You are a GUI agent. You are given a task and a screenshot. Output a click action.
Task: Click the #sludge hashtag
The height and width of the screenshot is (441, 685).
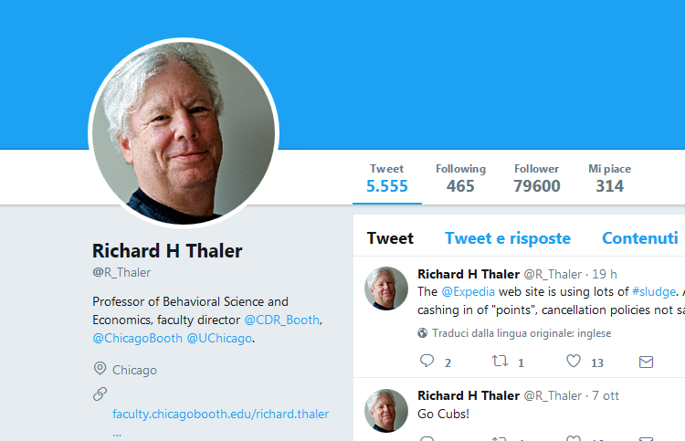654,291
